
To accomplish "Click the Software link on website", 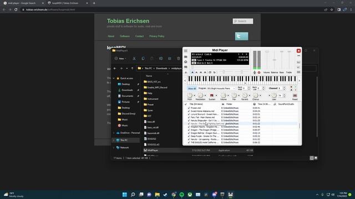I will pos(125,36).
